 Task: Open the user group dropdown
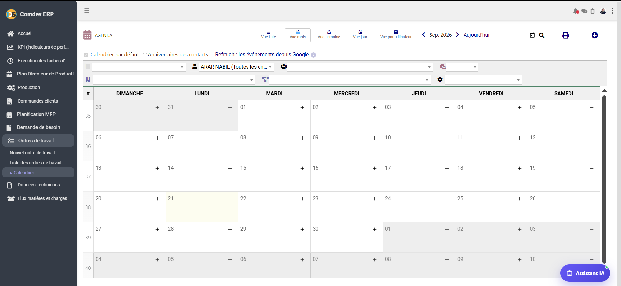click(360, 67)
